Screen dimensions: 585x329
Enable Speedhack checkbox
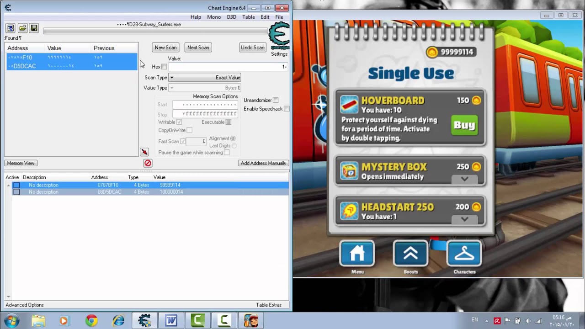(x=287, y=109)
